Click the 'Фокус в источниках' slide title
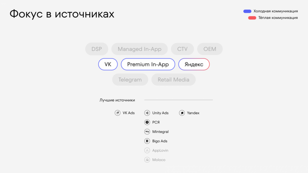 point(62,14)
